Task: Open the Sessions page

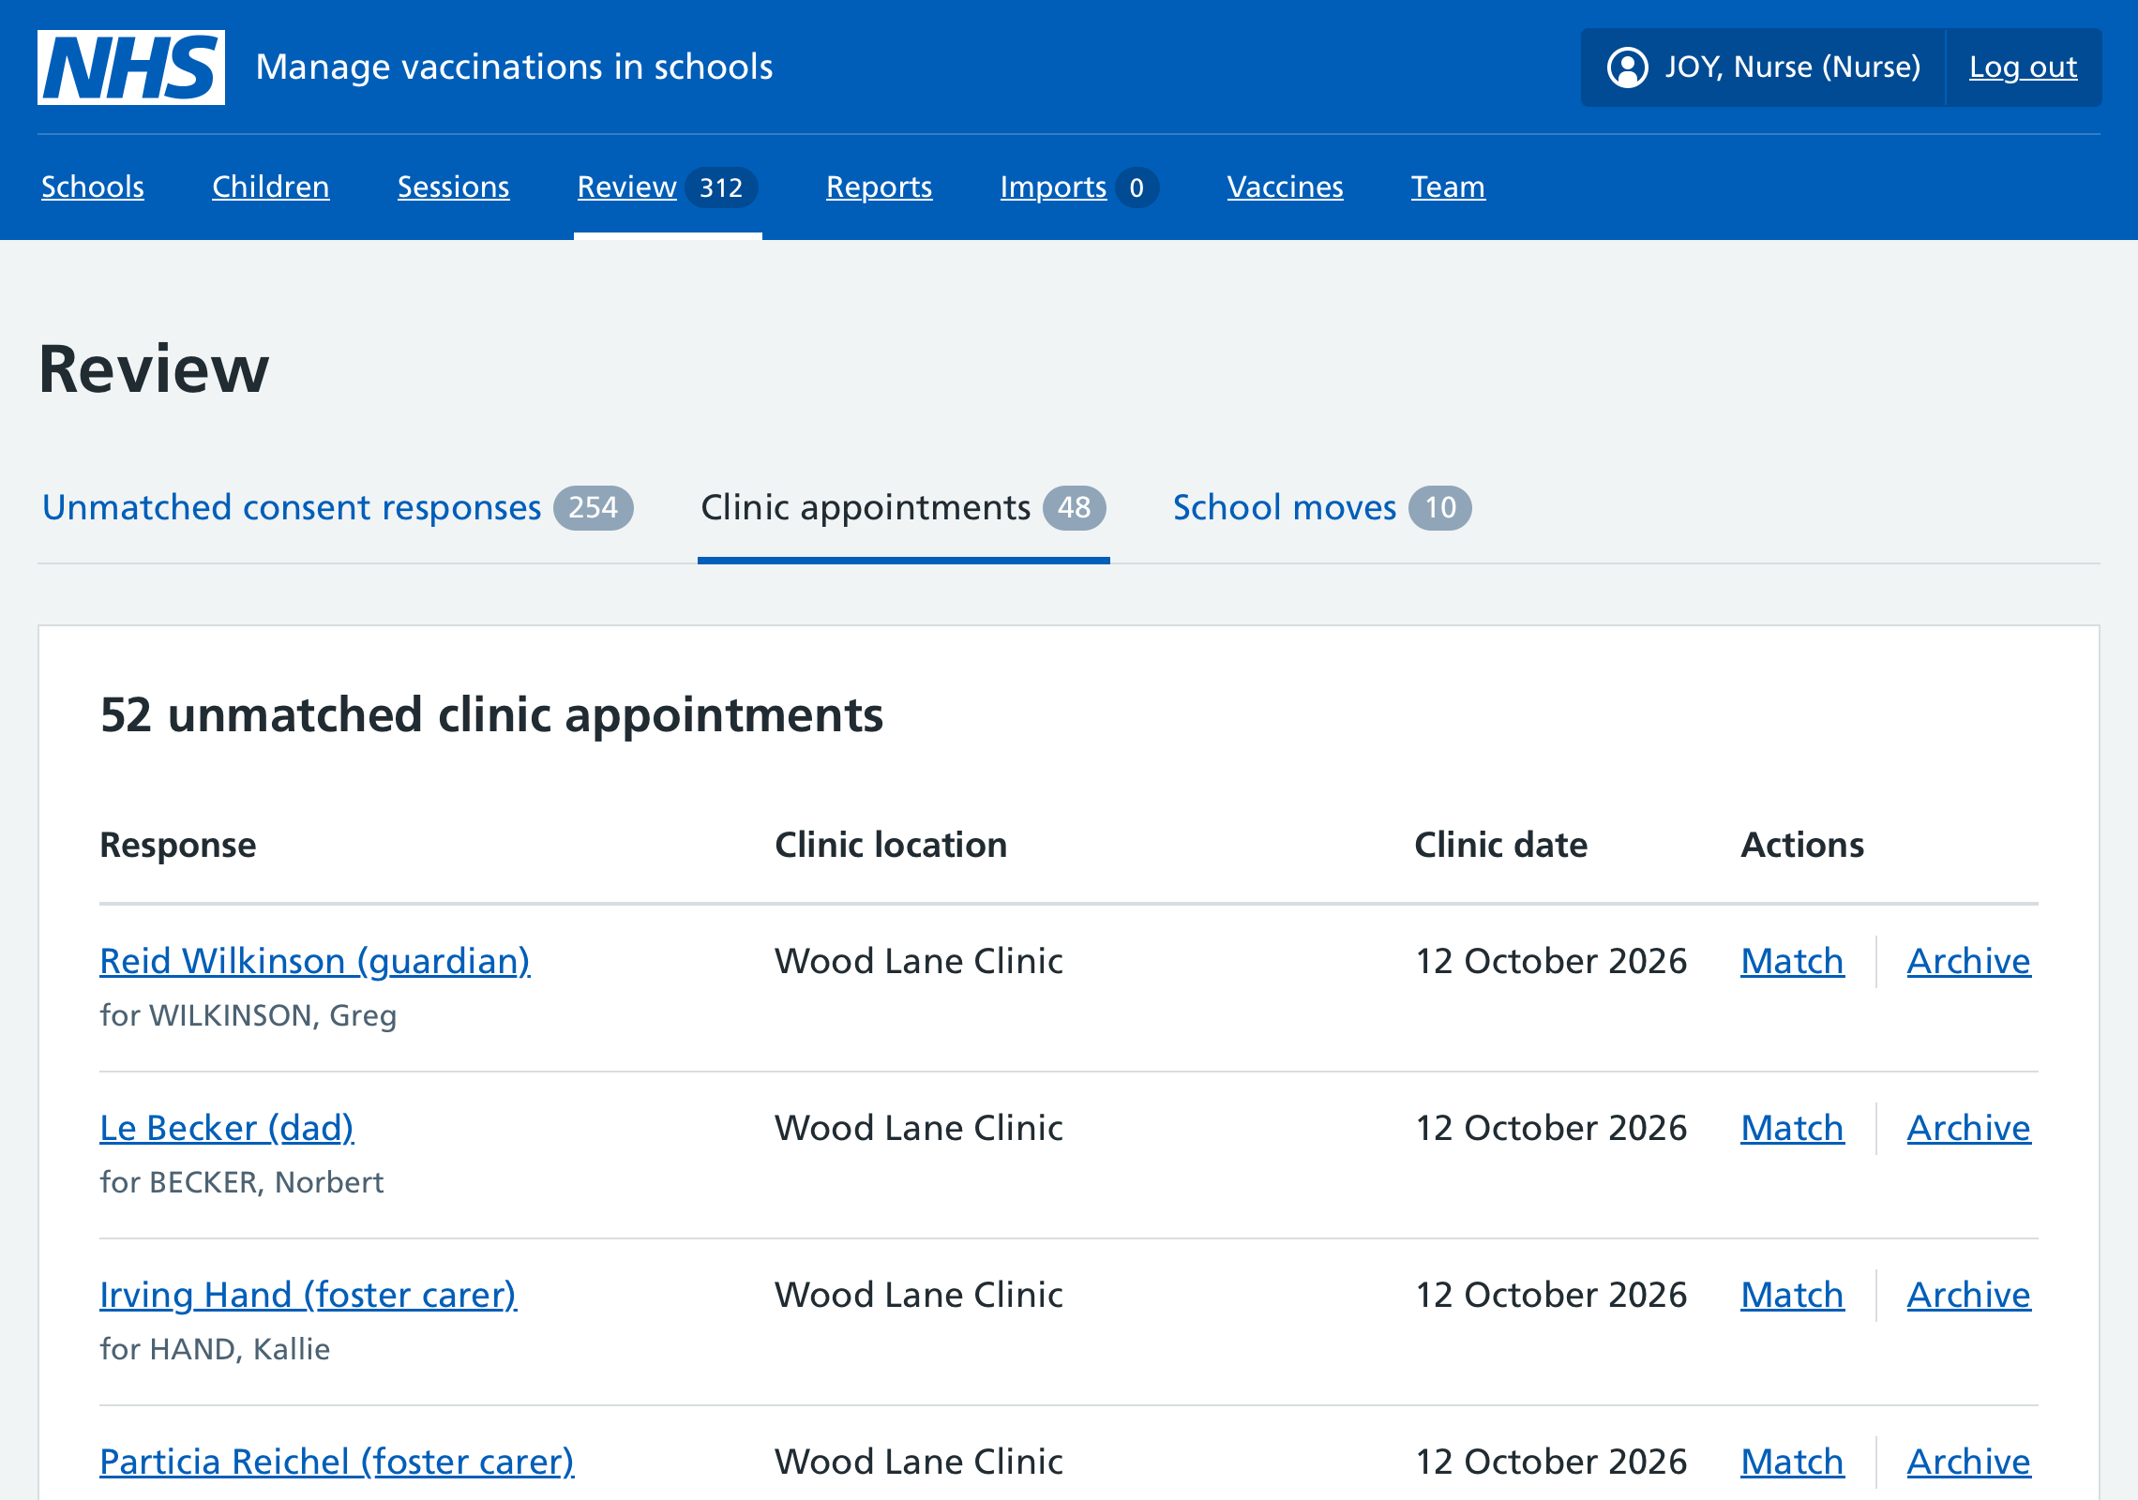Action: (454, 187)
